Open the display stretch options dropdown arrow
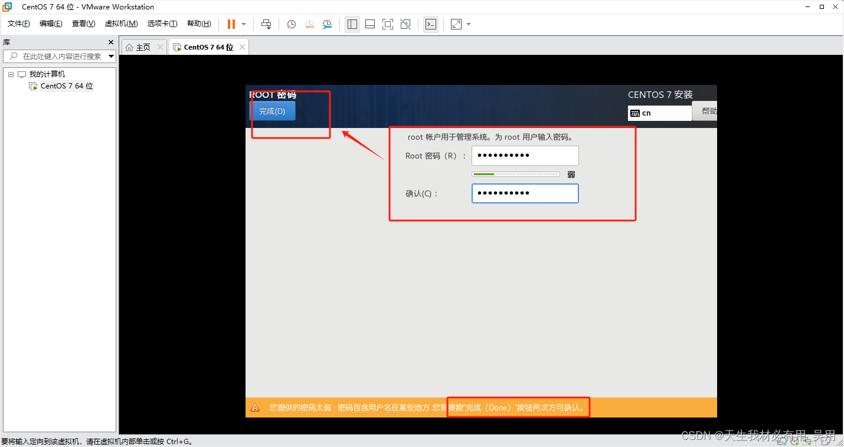 tap(469, 24)
